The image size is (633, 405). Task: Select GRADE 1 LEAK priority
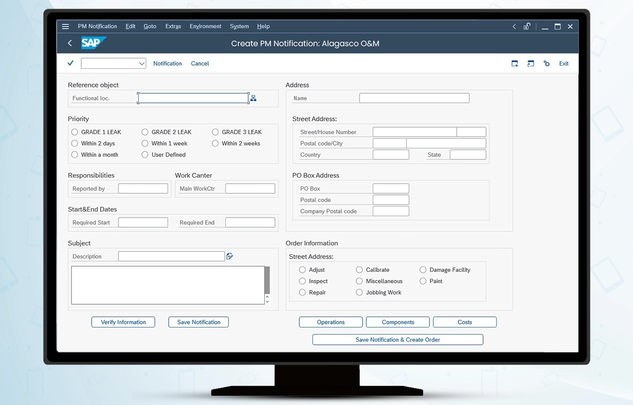(74, 132)
